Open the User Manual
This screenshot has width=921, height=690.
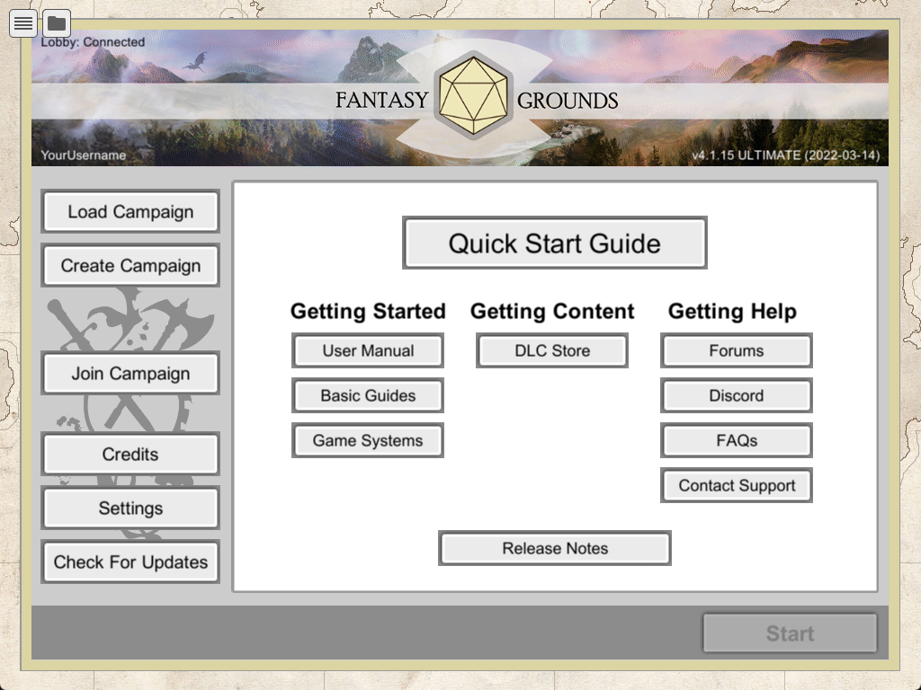pyautogui.click(x=368, y=351)
